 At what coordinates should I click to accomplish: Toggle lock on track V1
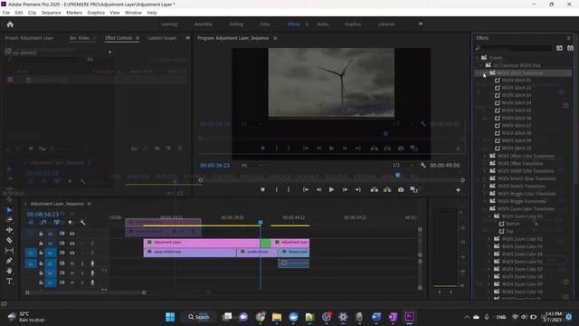click(41, 254)
